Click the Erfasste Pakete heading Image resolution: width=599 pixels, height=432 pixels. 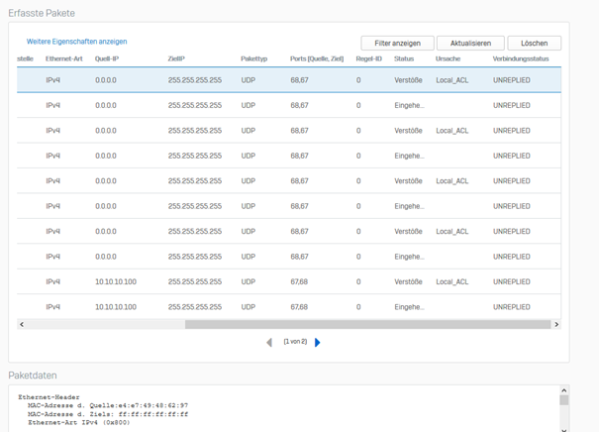(42, 13)
